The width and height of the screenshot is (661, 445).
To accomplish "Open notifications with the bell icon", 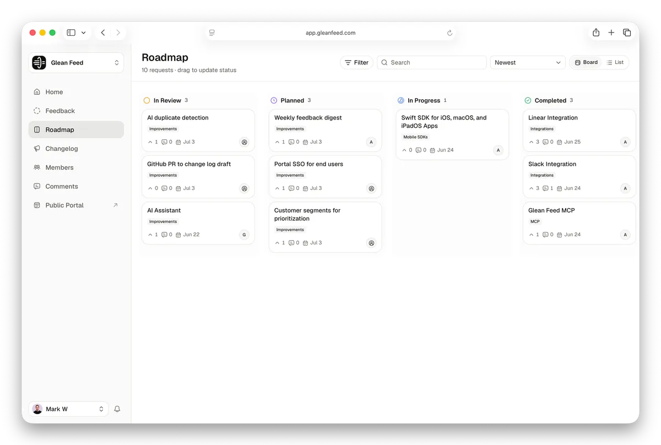I will pyautogui.click(x=117, y=409).
